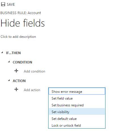Click the ACTION heading label

pyautogui.click(x=19, y=81)
